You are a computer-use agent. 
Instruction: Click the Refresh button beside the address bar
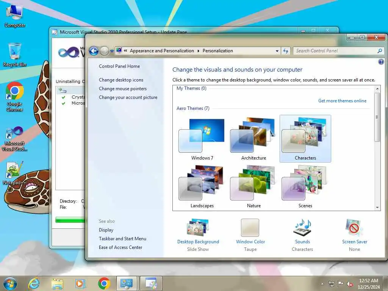[x=286, y=51]
